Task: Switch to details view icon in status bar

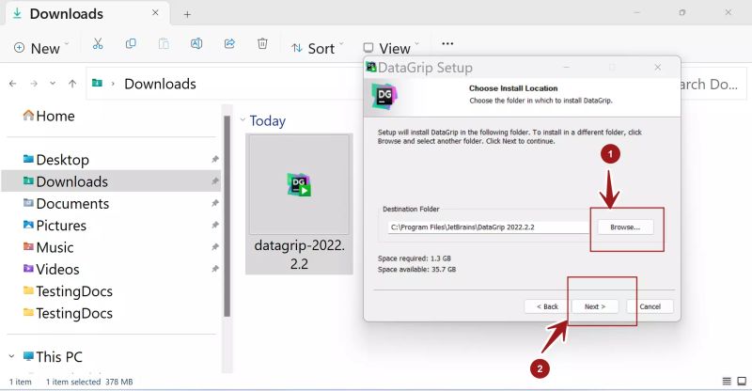Action: click(x=727, y=382)
